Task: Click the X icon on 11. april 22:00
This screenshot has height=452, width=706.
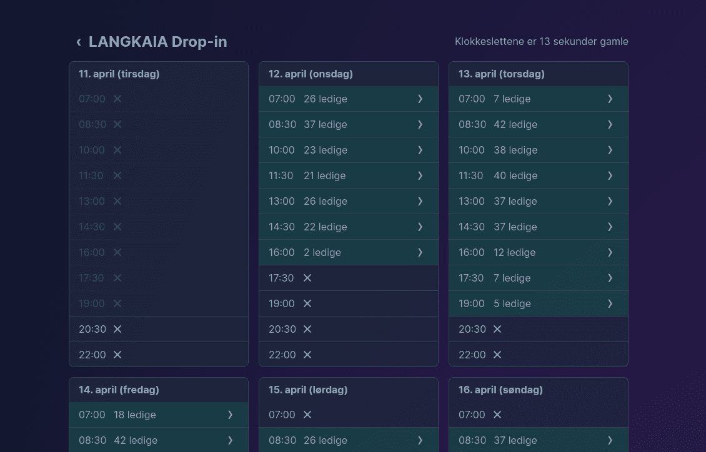Action: tap(117, 355)
